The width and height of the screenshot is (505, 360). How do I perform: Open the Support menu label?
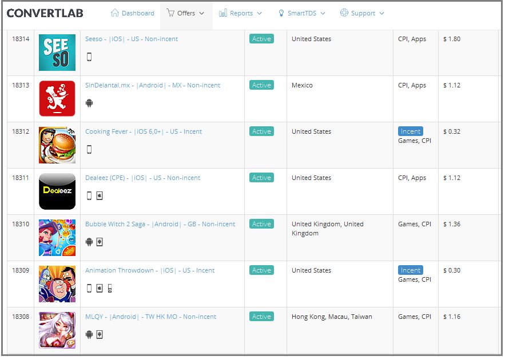(363, 13)
